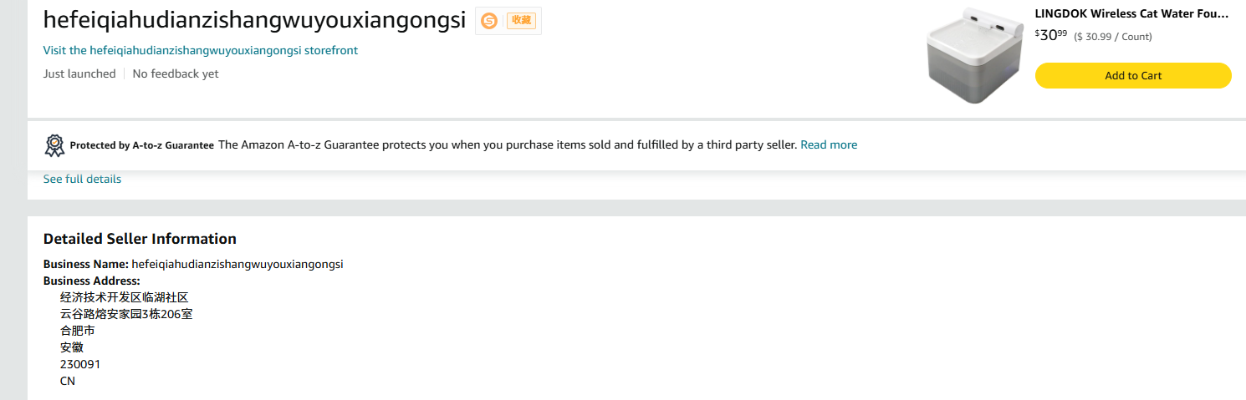Viewport: 1246px width, 400px height.
Task: Click the postal code 230091
Action: [x=80, y=364]
